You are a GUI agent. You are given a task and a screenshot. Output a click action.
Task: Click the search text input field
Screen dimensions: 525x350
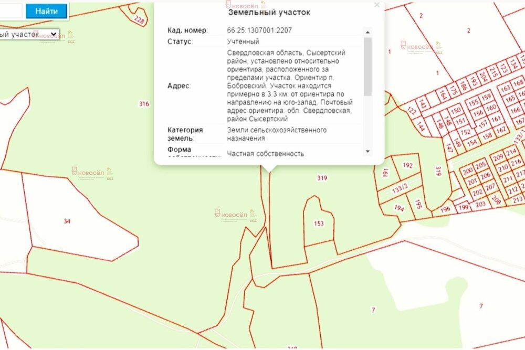(10, 10)
